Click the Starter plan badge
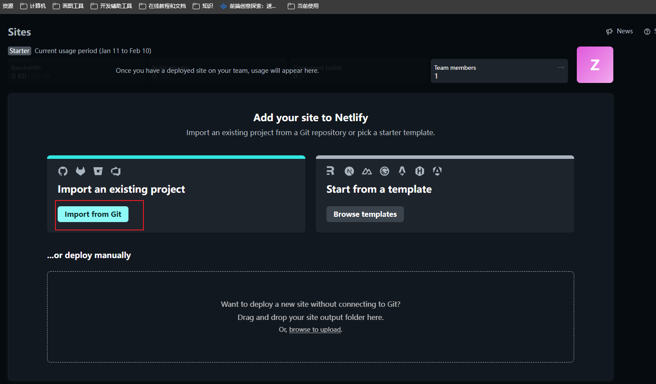Viewport: 656px width, 384px height. click(x=19, y=51)
